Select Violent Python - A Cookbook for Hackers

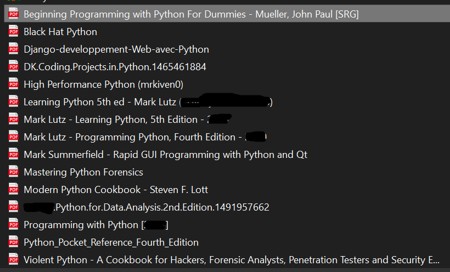tap(232, 260)
